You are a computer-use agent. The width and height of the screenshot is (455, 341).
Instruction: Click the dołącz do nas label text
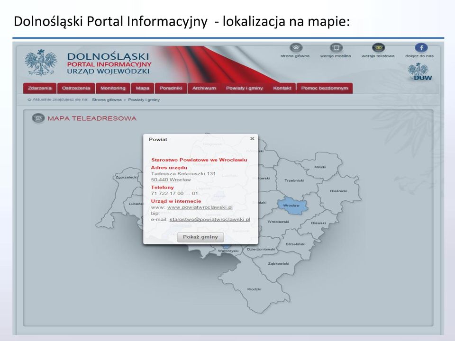click(x=419, y=56)
